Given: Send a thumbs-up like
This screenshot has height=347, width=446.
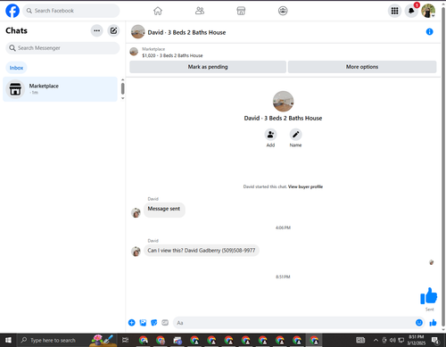Looking at the screenshot, I should coord(433,323).
